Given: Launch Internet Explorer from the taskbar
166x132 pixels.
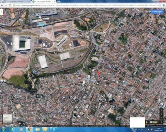Looking at the screenshot, I should [13, 129].
